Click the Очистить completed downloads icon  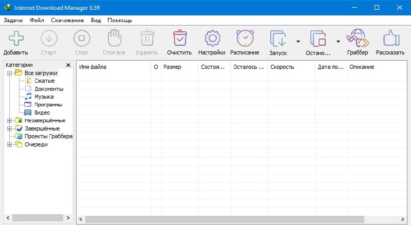click(180, 38)
